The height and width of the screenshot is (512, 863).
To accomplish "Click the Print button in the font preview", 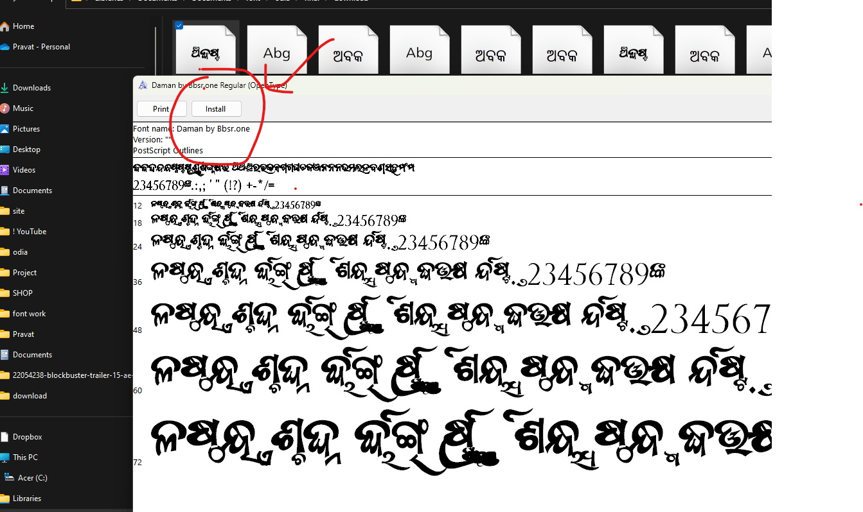I will (x=161, y=108).
